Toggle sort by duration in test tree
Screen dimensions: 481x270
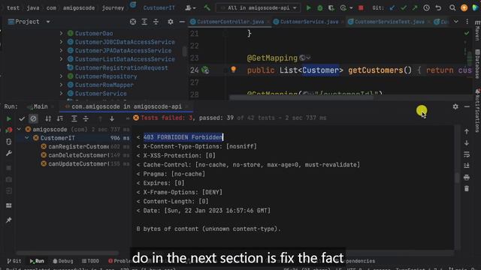(x=60, y=118)
